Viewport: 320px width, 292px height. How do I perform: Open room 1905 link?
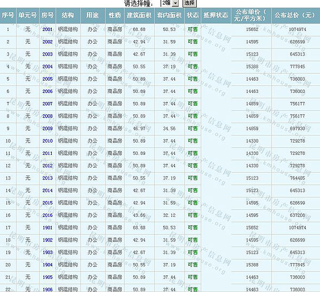tap(47, 277)
